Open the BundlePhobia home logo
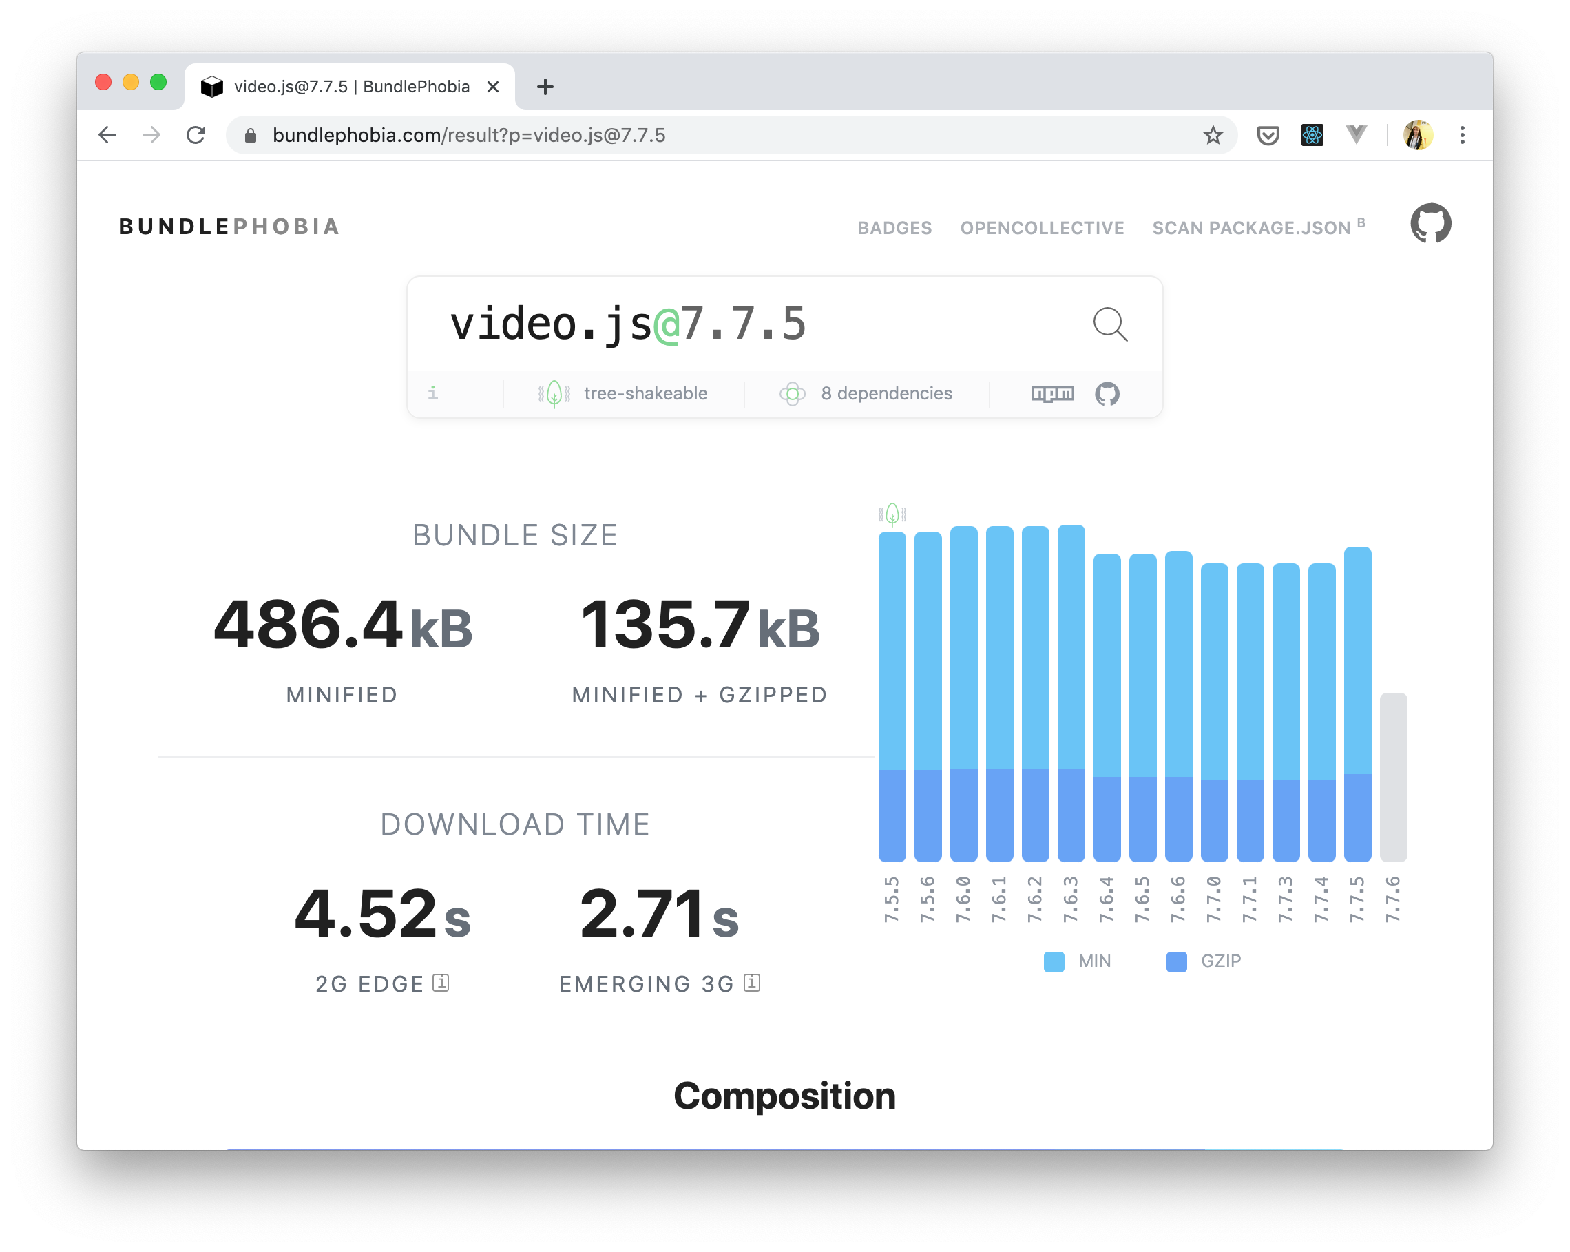The width and height of the screenshot is (1570, 1252). point(229,227)
